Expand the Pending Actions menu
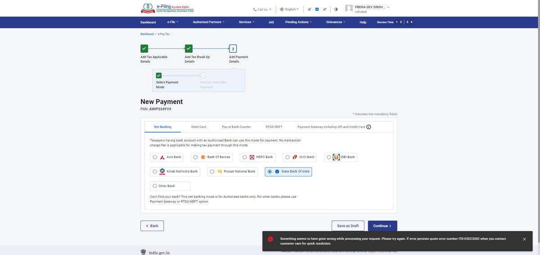 pyautogui.click(x=299, y=22)
